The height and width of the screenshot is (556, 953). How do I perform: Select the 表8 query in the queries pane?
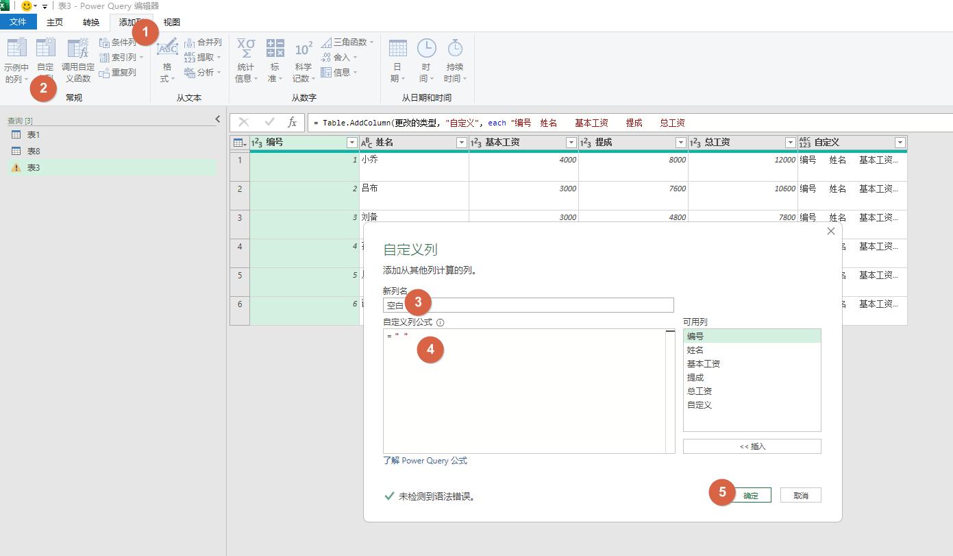click(35, 151)
